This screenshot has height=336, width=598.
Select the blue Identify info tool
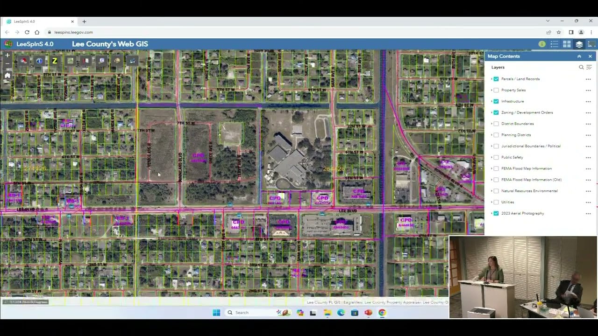[x=39, y=61]
